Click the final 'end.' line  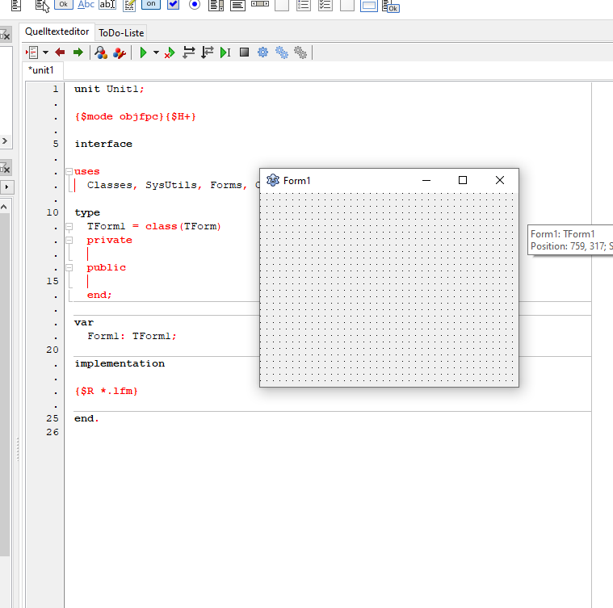86,418
